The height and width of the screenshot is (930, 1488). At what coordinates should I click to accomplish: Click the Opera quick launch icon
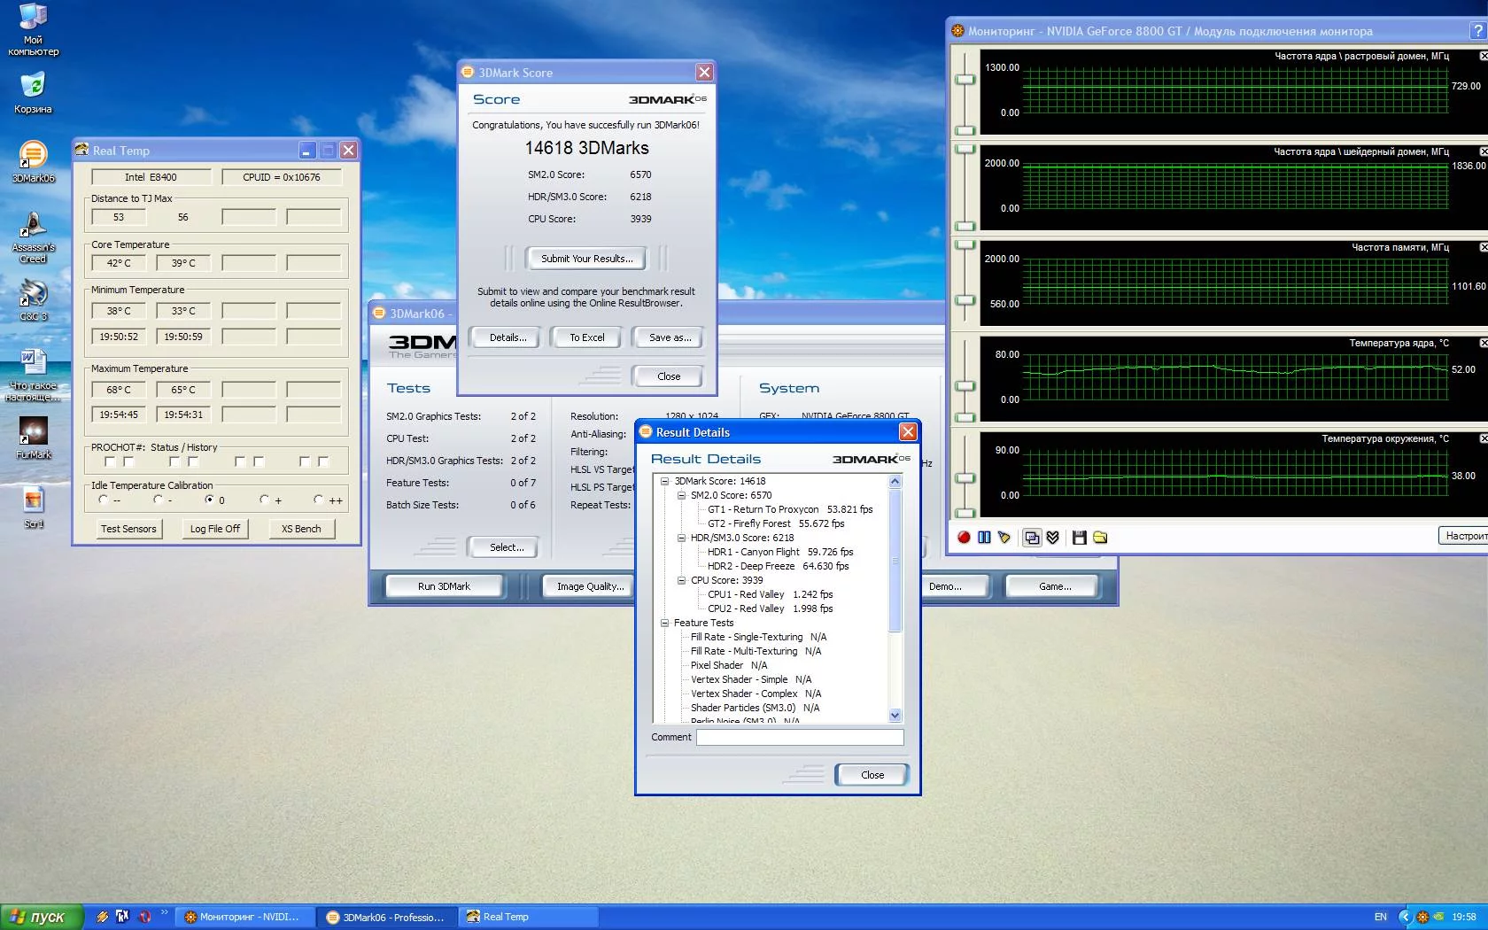click(144, 917)
